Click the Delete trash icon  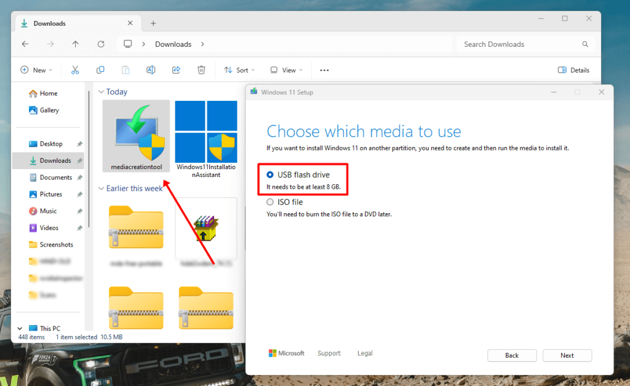tap(201, 70)
